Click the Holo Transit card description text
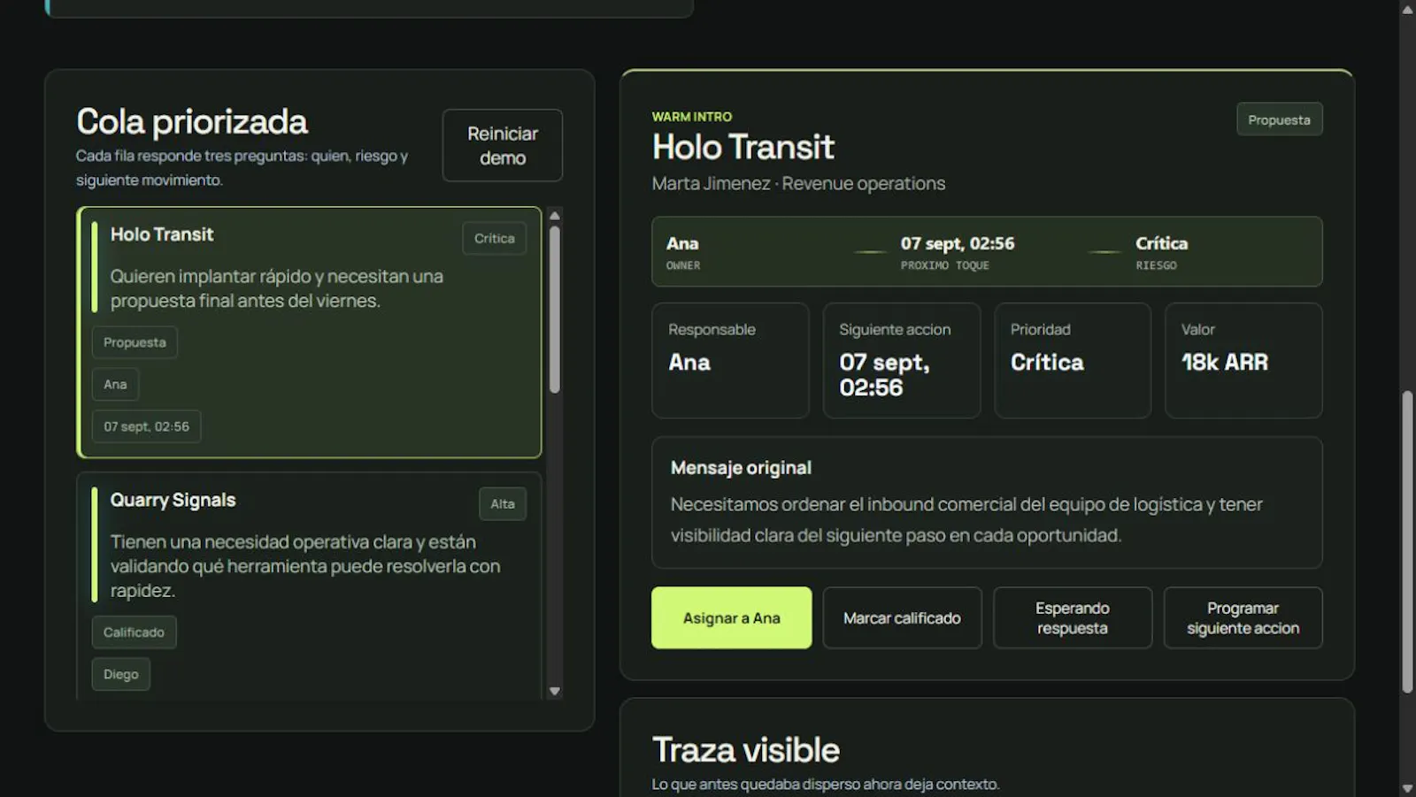 [277, 288]
